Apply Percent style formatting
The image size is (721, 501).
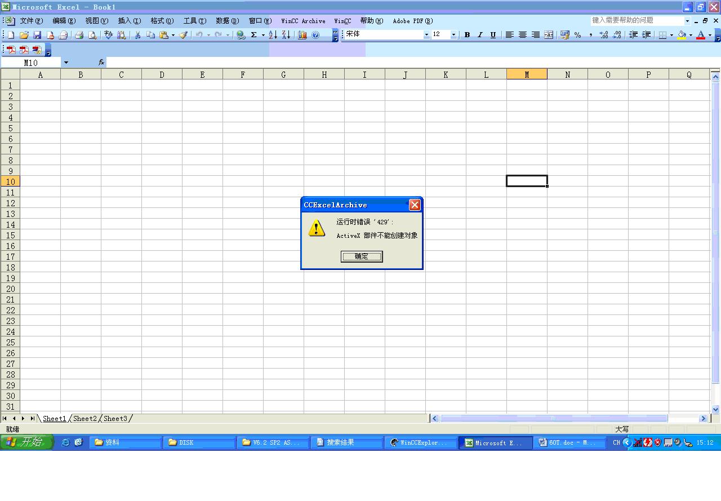pos(578,35)
